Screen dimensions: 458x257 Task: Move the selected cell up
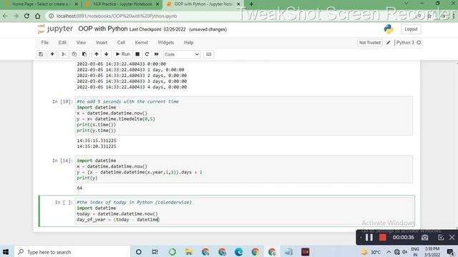[97, 54]
